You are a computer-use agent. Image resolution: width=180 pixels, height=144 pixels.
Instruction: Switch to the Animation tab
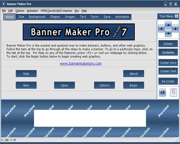point(122,17)
